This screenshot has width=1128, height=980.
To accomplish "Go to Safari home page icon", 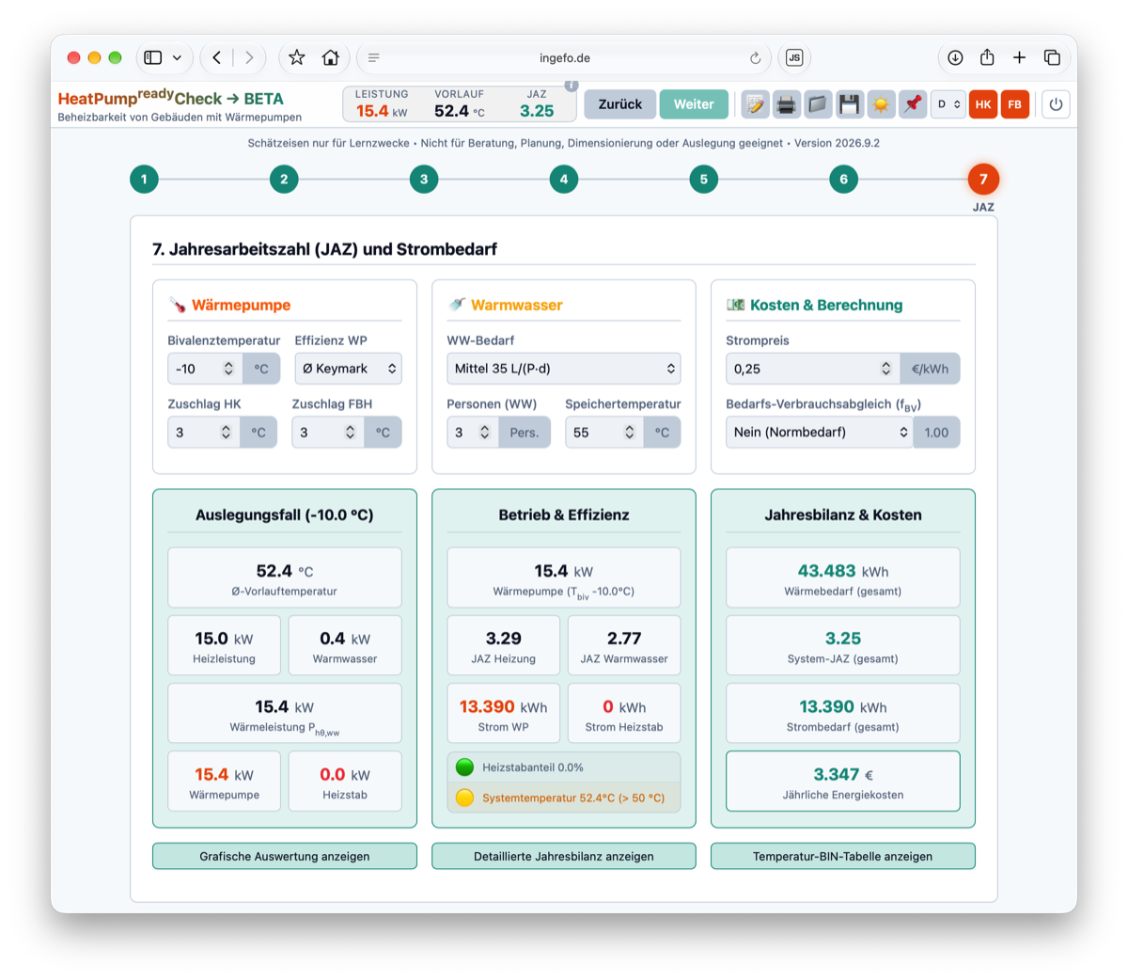I will pos(330,58).
